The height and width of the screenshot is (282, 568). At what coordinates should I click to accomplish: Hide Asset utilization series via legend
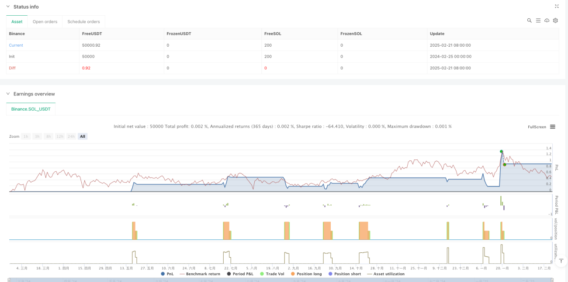click(x=386, y=274)
